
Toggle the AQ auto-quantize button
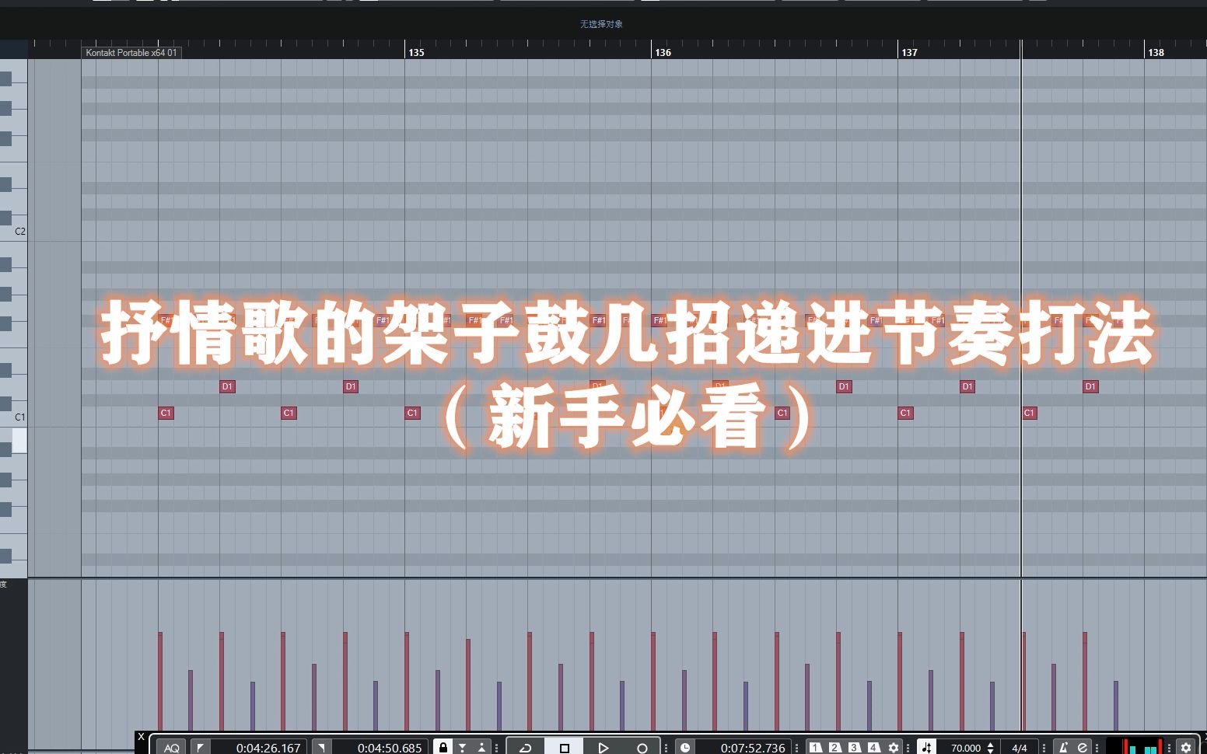coord(172,748)
